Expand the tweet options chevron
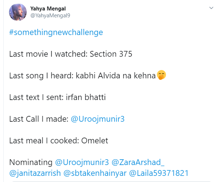Image resolution: width=218 pixels, height=182 pixels. (x=211, y=8)
